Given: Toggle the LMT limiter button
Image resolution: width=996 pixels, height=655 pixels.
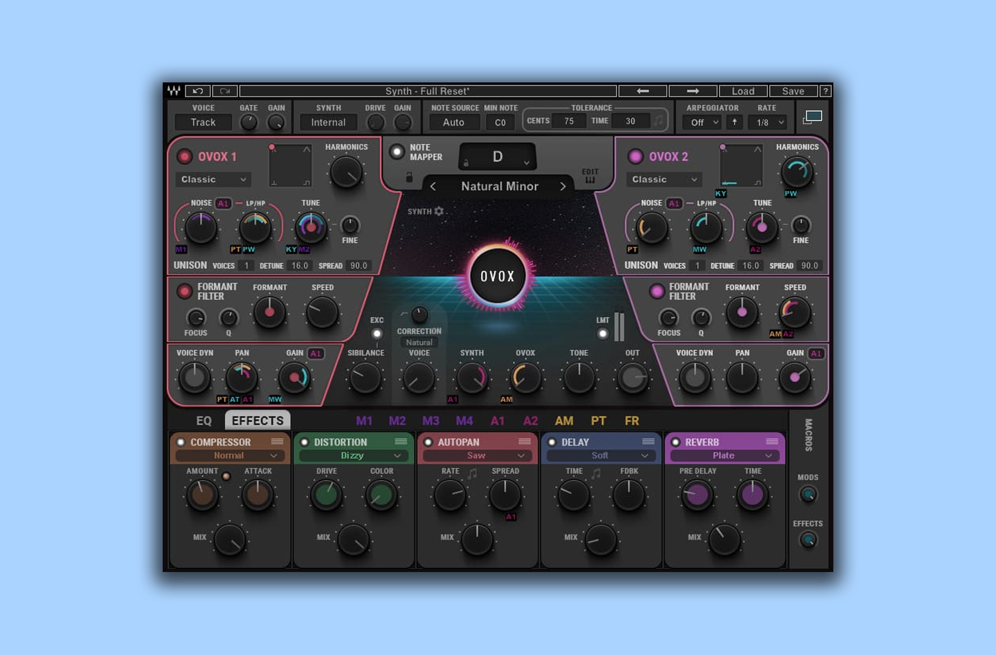Looking at the screenshot, I should point(603,334).
